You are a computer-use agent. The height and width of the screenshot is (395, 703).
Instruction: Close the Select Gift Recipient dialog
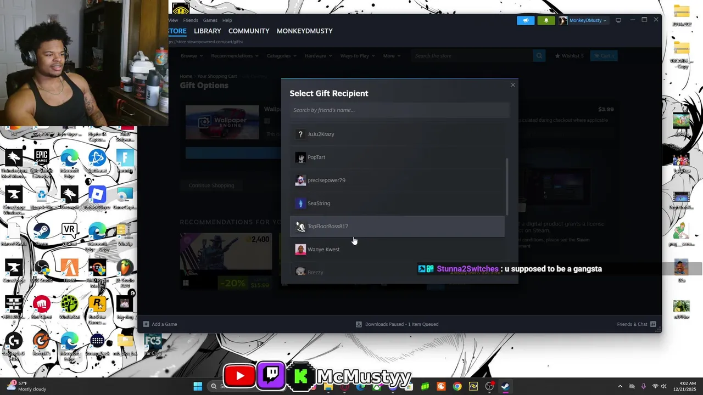click(x=513, y=85)
